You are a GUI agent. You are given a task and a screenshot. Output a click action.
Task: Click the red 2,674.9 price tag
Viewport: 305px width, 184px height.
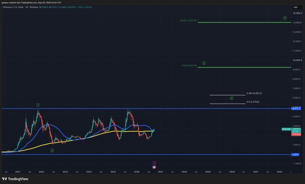coord(296,134)
